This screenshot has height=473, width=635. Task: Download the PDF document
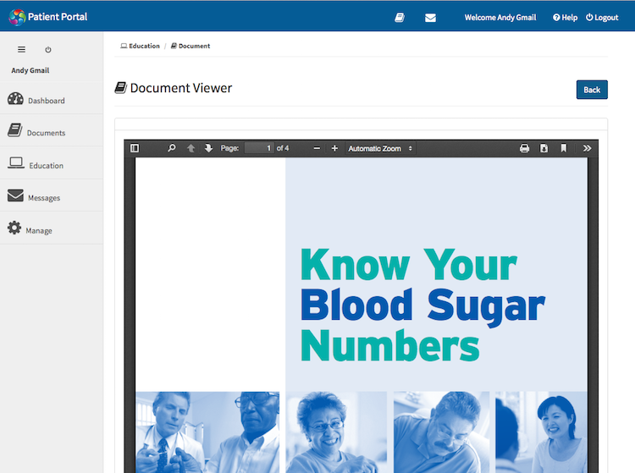tap(544, 148)
